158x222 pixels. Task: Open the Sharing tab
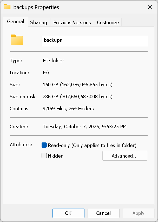pyautogui.click(x=38, y=22)
